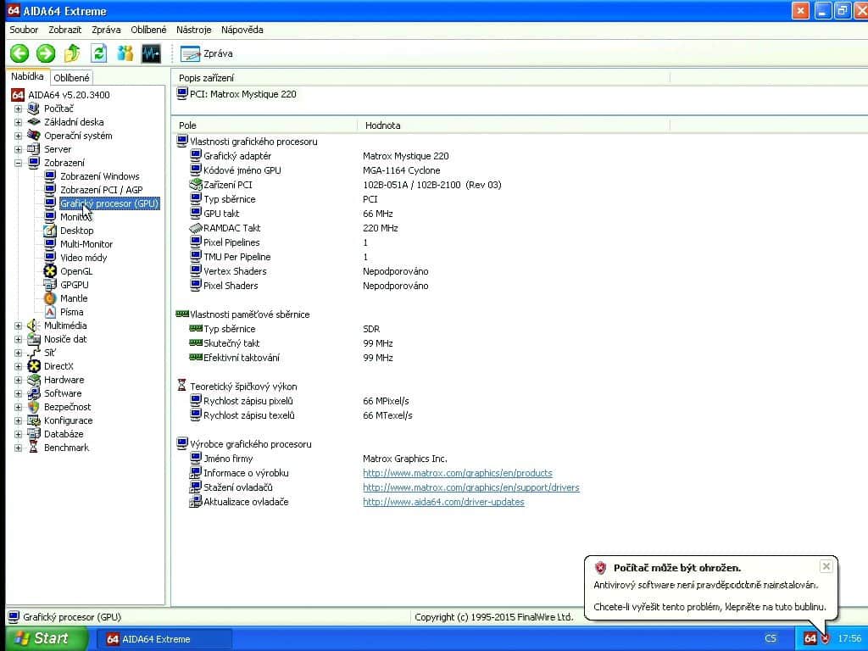The height and width of the screenshot is (651, 868).
Task: Click the AIDA64 tray icon
Action: pyautogui.click(x=810, y=639)
